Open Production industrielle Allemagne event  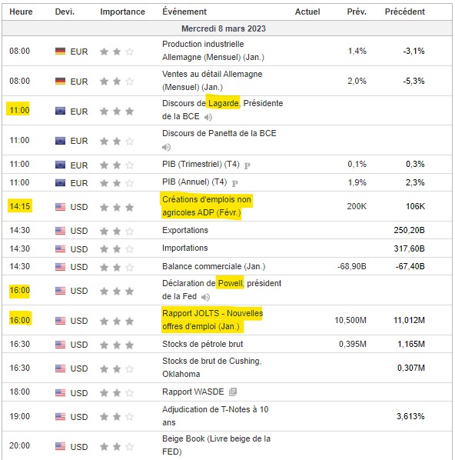[213, 51]
